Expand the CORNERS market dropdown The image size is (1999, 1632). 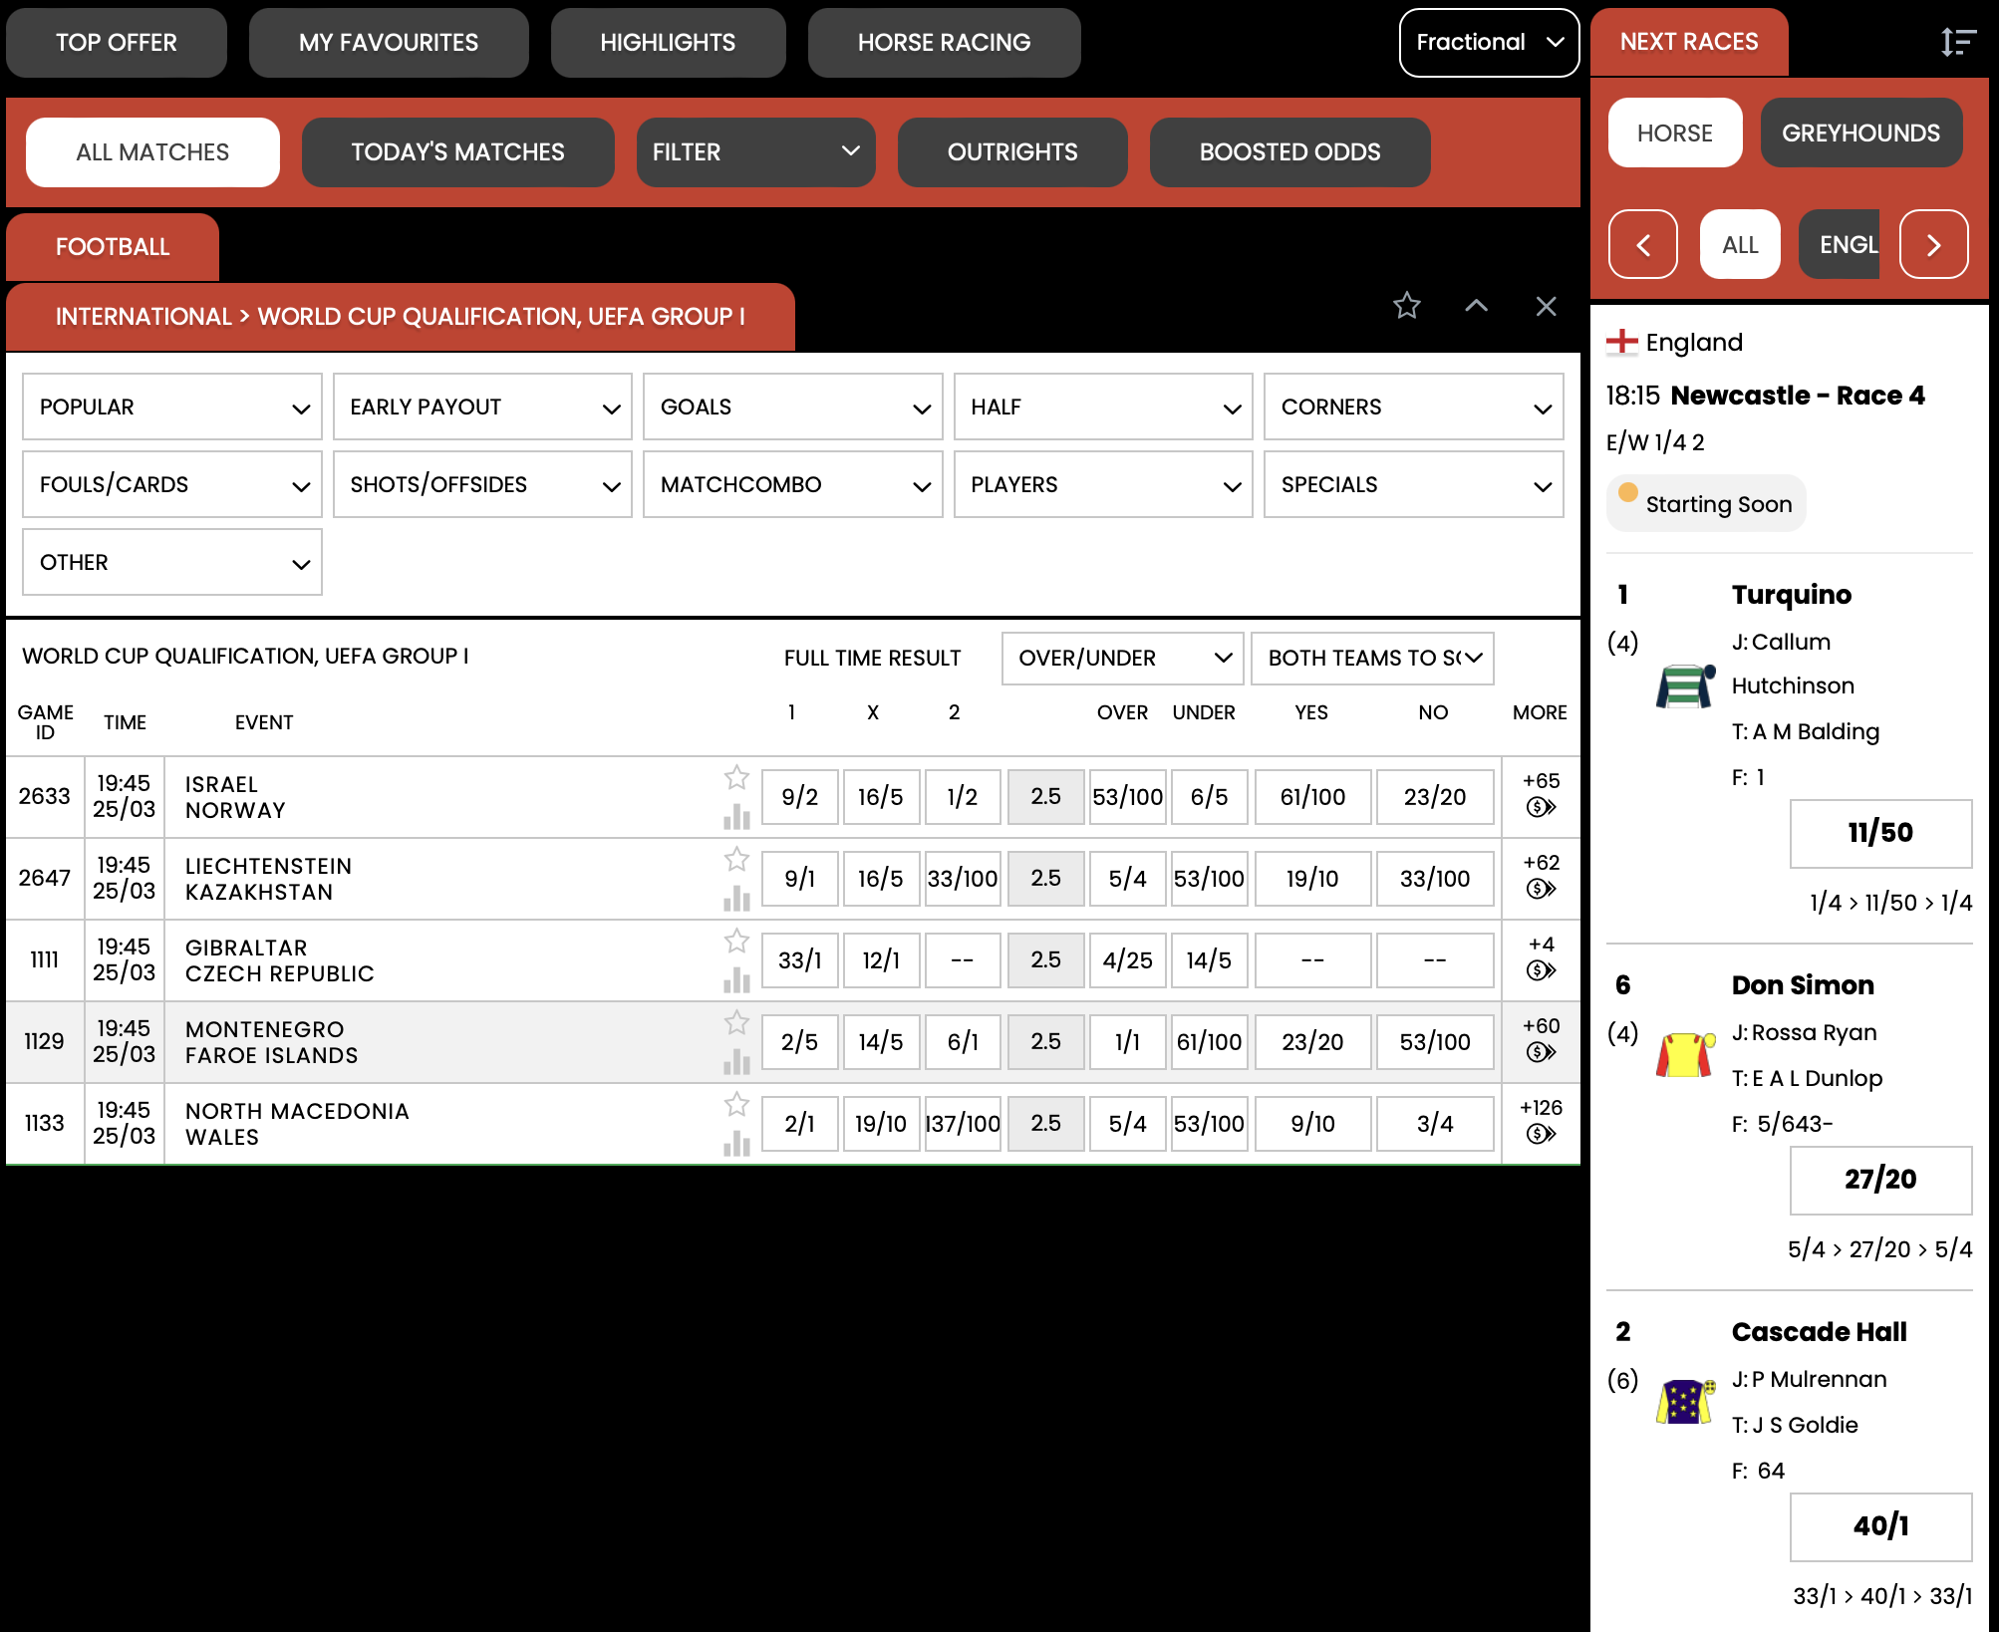click(1413, 407)
